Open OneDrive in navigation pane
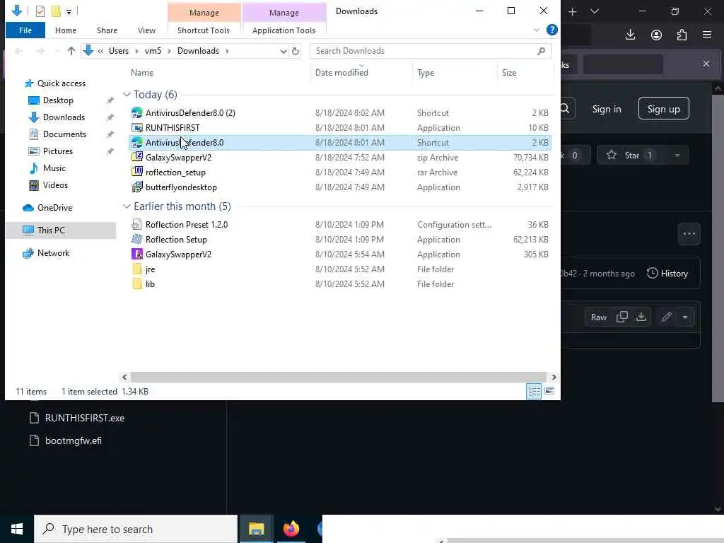724x543 pixels. [54, 208]
